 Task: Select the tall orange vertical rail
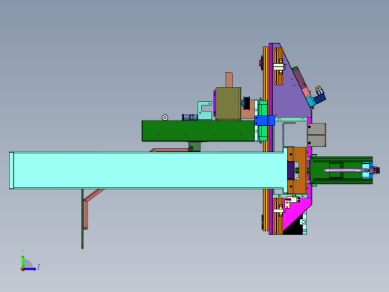click(266, 139)
